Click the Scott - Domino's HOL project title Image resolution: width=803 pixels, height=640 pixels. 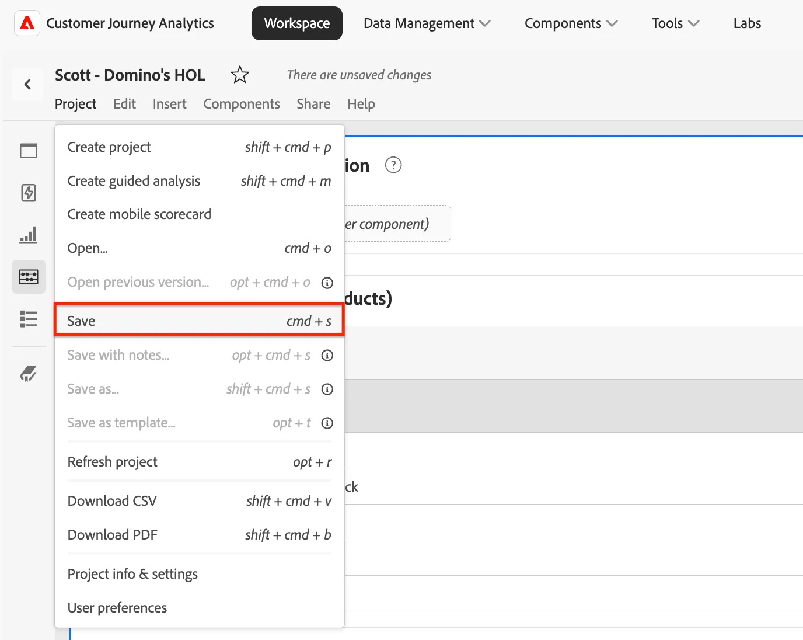(130, 75)
